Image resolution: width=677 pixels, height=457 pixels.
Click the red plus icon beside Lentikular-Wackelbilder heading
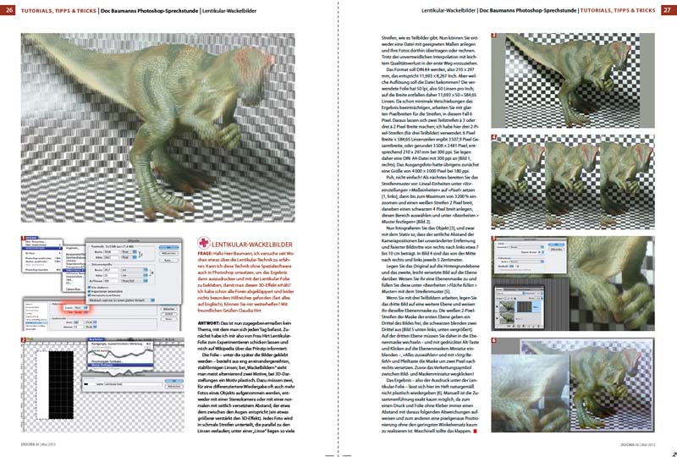tap(204, 243)
